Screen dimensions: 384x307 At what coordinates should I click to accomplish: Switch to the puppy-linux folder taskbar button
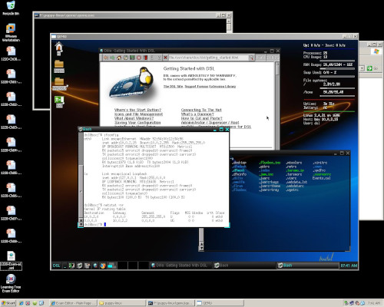point(122,303)
